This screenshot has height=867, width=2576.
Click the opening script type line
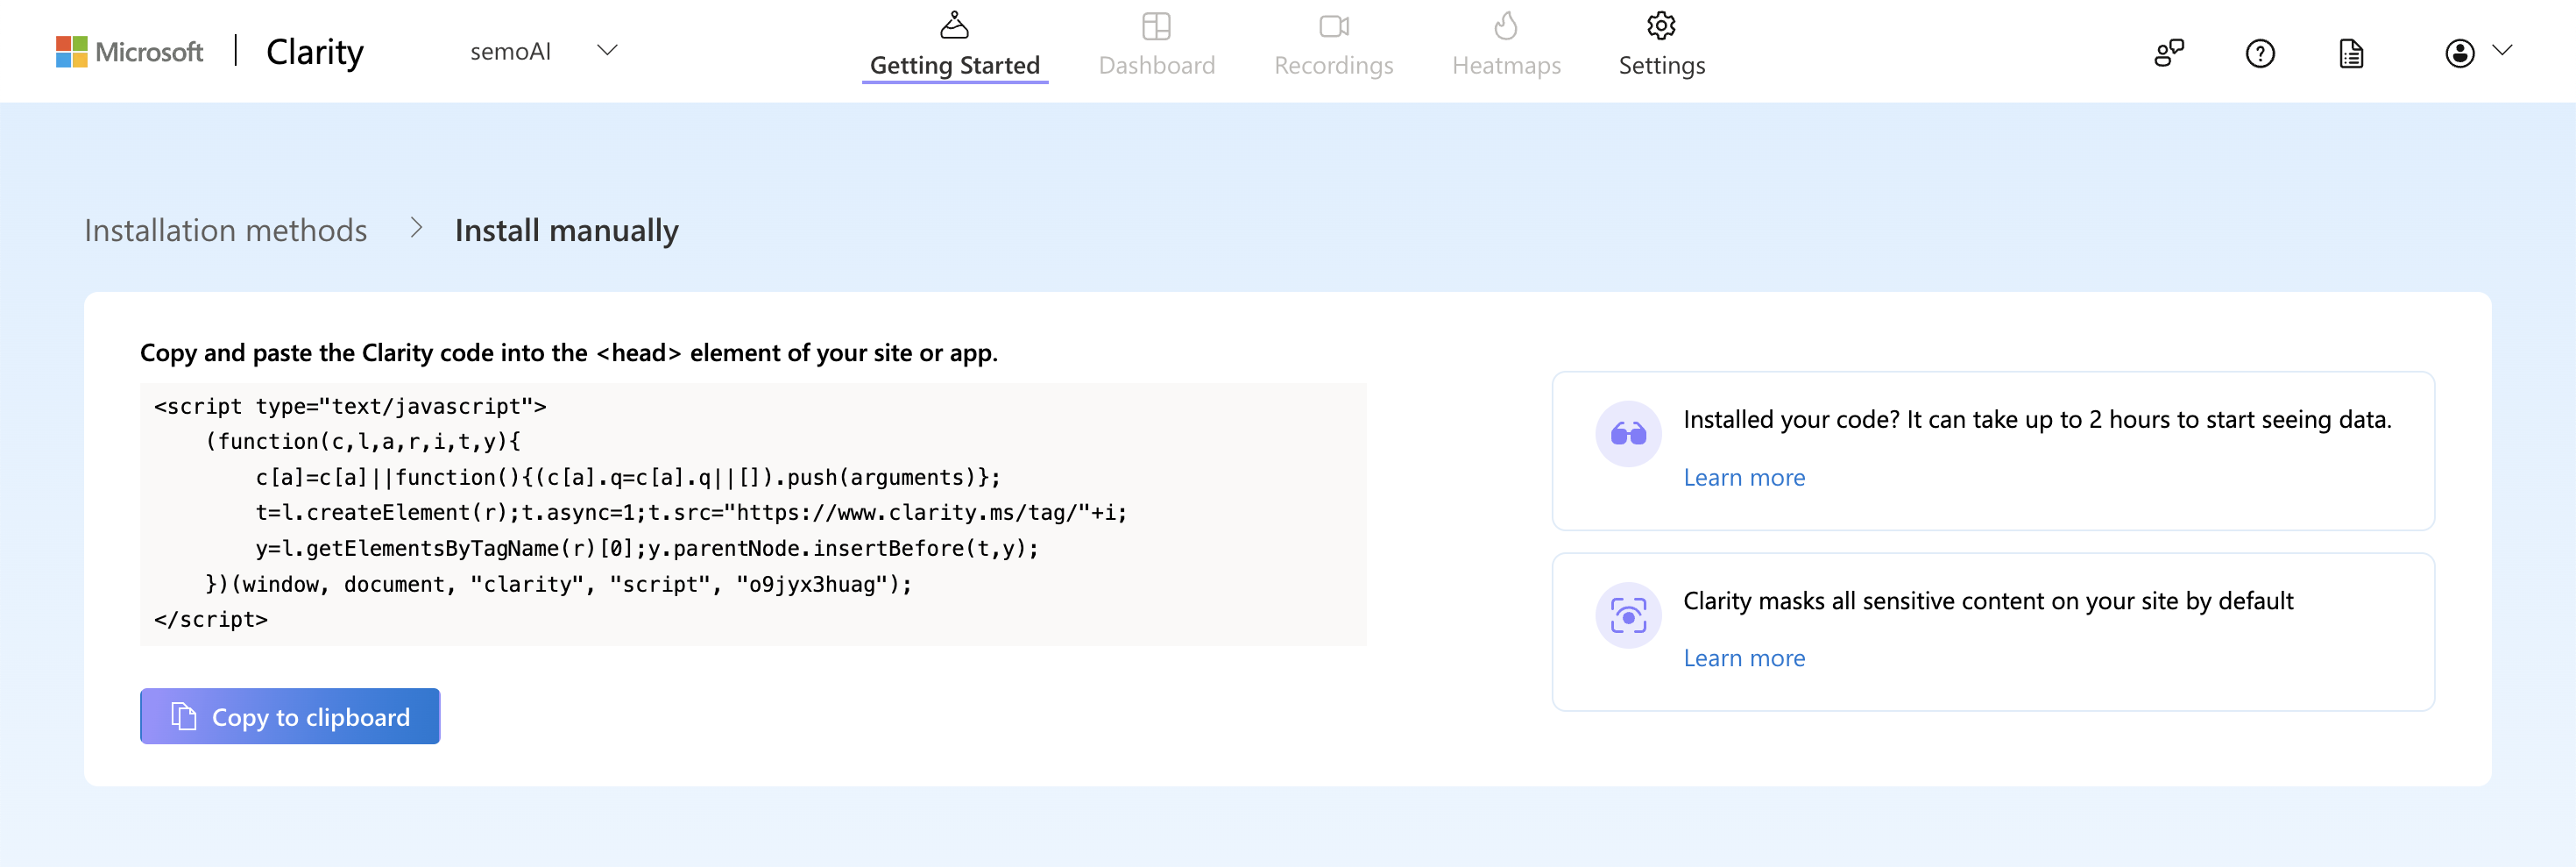point(350,406)
